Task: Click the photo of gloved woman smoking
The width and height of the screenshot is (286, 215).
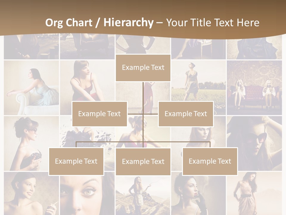Action: point(198,195)
